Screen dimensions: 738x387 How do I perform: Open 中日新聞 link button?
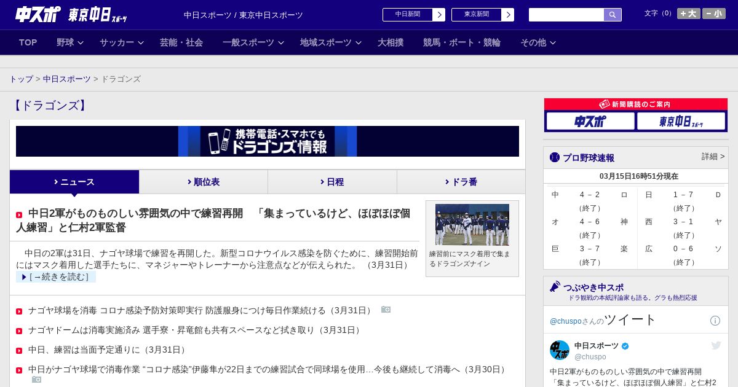(408, 15)
